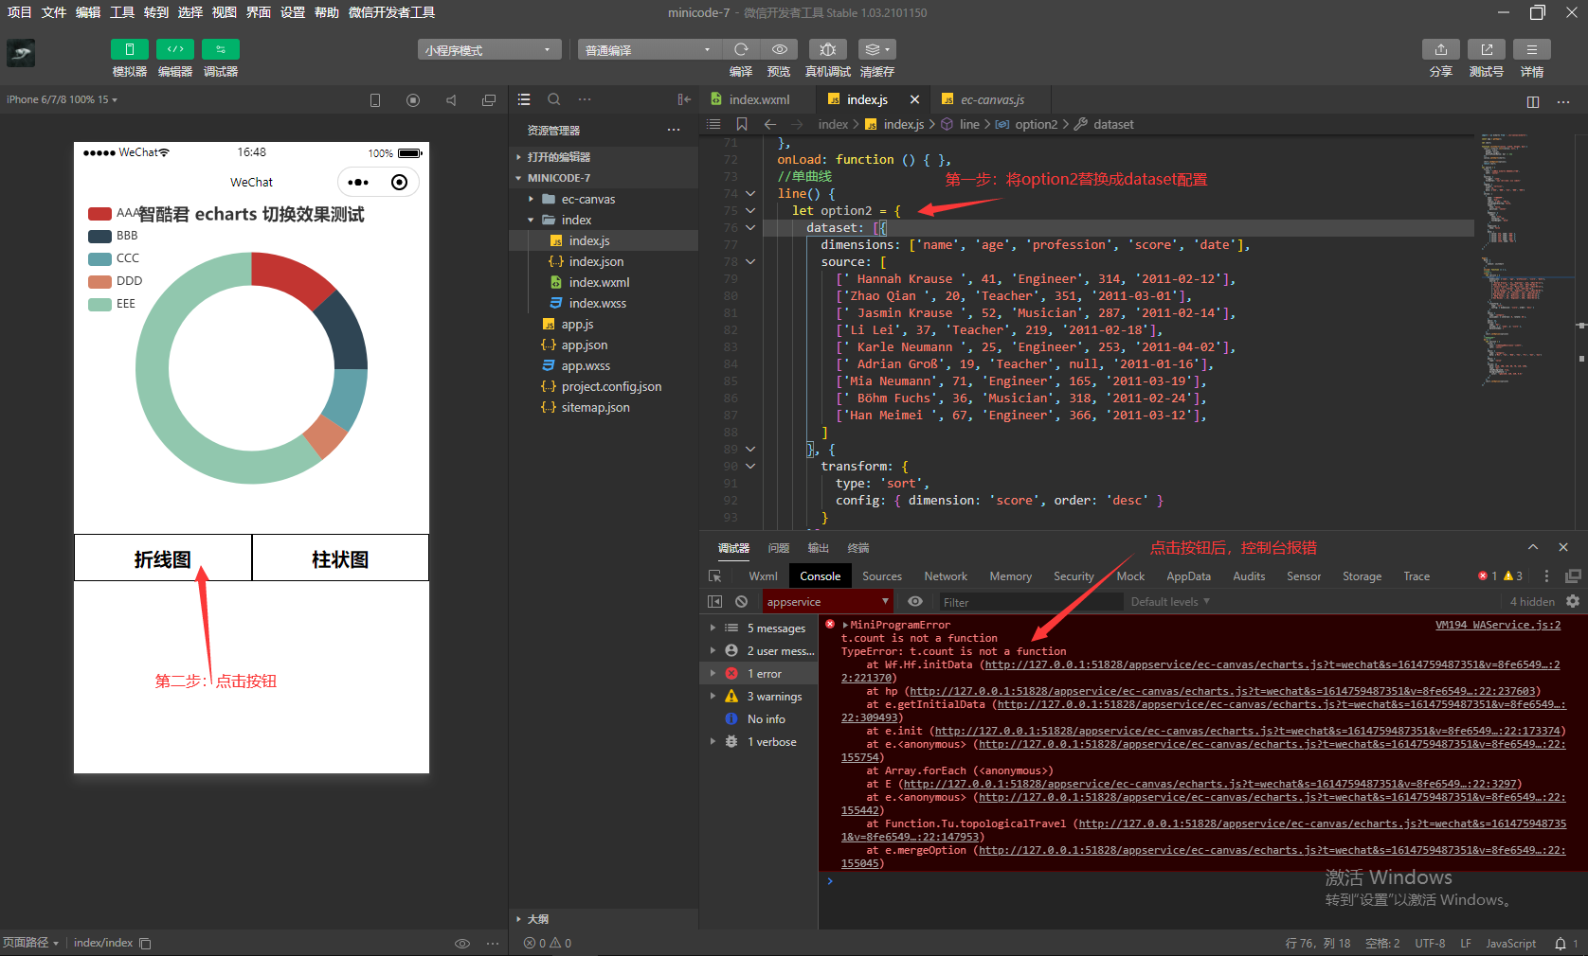Click the file list icon above 资源管理器

[x=524, y=99]
